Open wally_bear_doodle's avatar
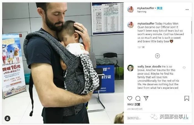The height and width of the screenshot is (125, 194). (x=131, y=68)
